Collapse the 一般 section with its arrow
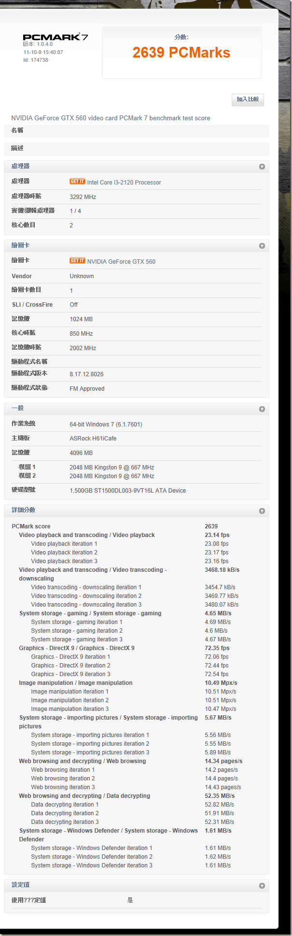 (262, 409)
